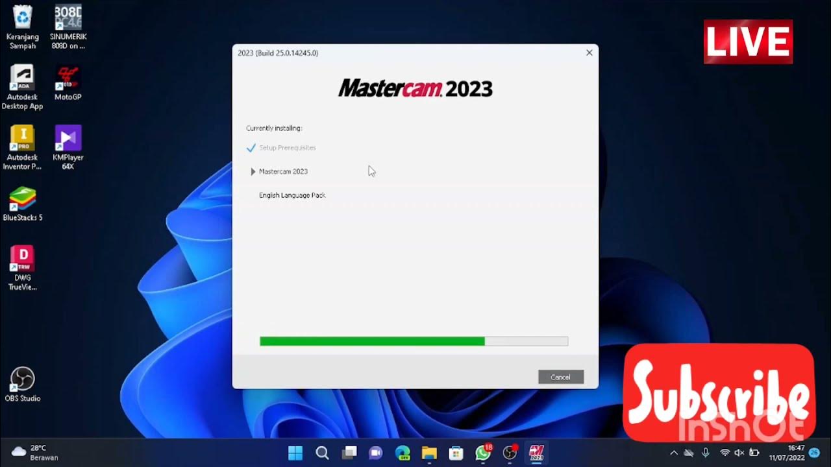
Task: Open Microsoft Store from the taskbar
Action: point(456,452)
